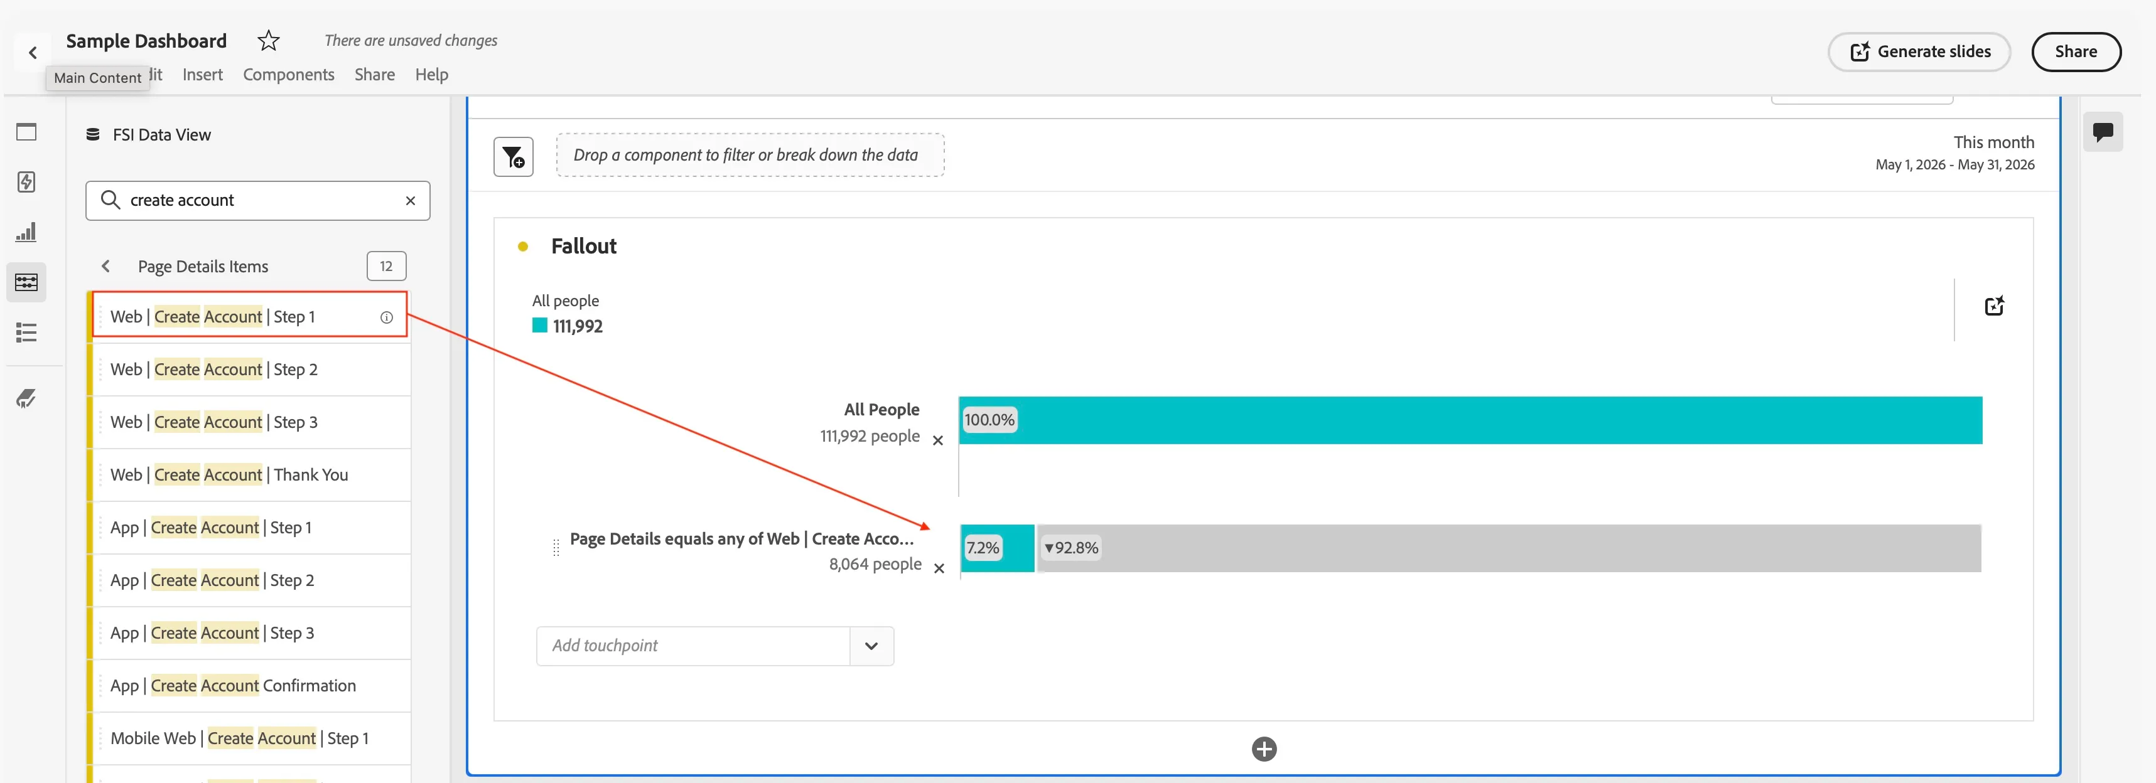The width and height of the screenshot is (2156, 783).
Task: Click the Generate slides button
Action: [x=1919, y=52]
